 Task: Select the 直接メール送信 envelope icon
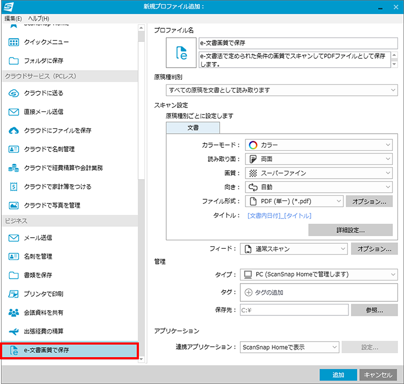14,112
